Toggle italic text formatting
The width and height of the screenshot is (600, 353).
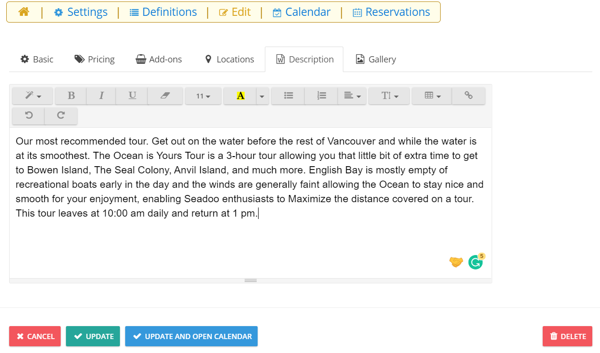[x=101, y=96]
